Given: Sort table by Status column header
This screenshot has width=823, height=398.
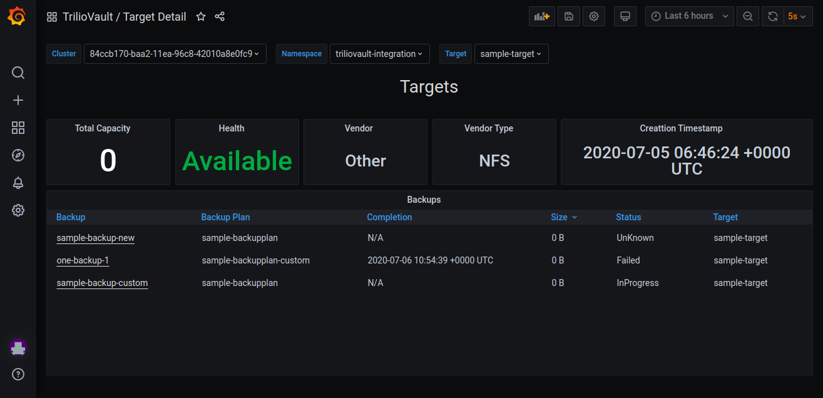Looking at the screenshot, I should pos(628,217).
